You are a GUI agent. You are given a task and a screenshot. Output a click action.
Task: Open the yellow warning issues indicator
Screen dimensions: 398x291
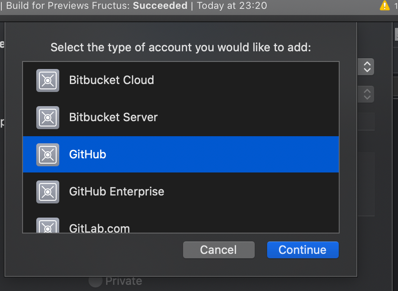click(x=385, y=5)
